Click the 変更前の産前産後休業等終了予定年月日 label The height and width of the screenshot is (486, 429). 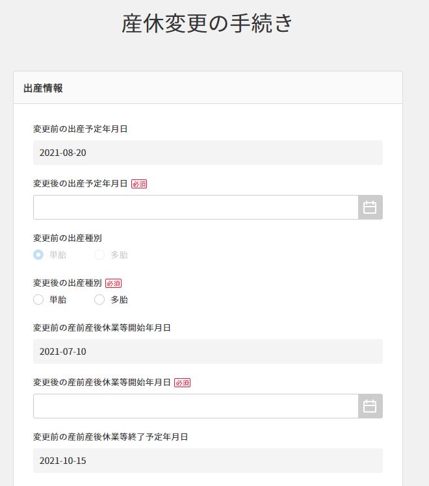tap(110, 437)
